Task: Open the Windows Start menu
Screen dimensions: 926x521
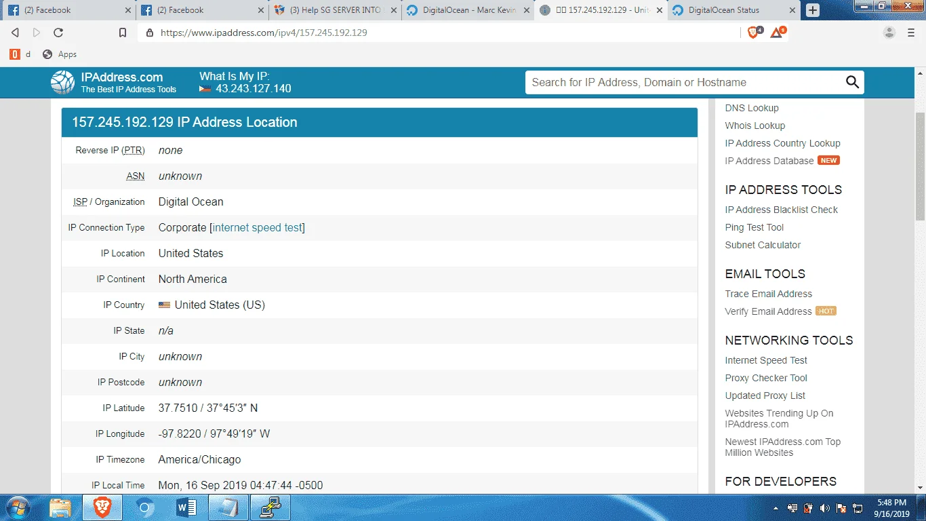Action: [17, 507]
